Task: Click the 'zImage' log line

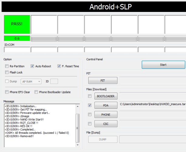Action: click(x=17, y=116)
